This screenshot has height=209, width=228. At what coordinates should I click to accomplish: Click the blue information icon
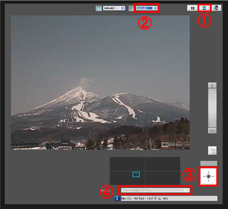click(x=117, y=198)
